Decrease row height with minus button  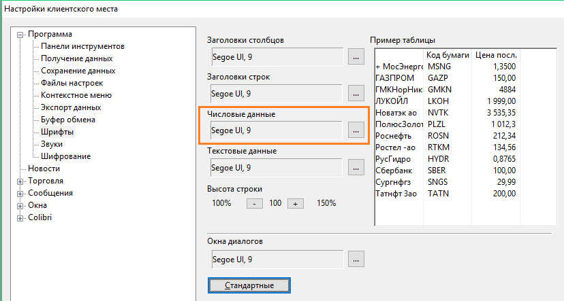click(254, 204)
